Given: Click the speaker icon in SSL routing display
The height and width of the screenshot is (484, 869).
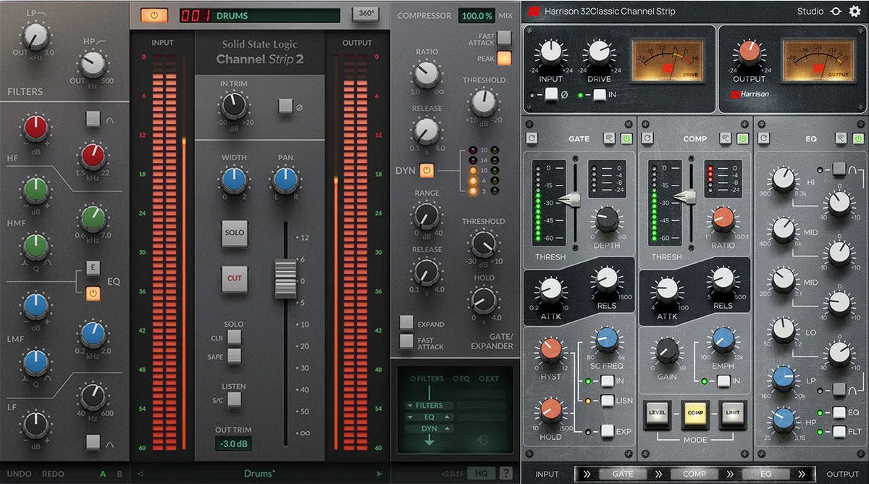Looking at the screenshot, I should click(481, 439).
